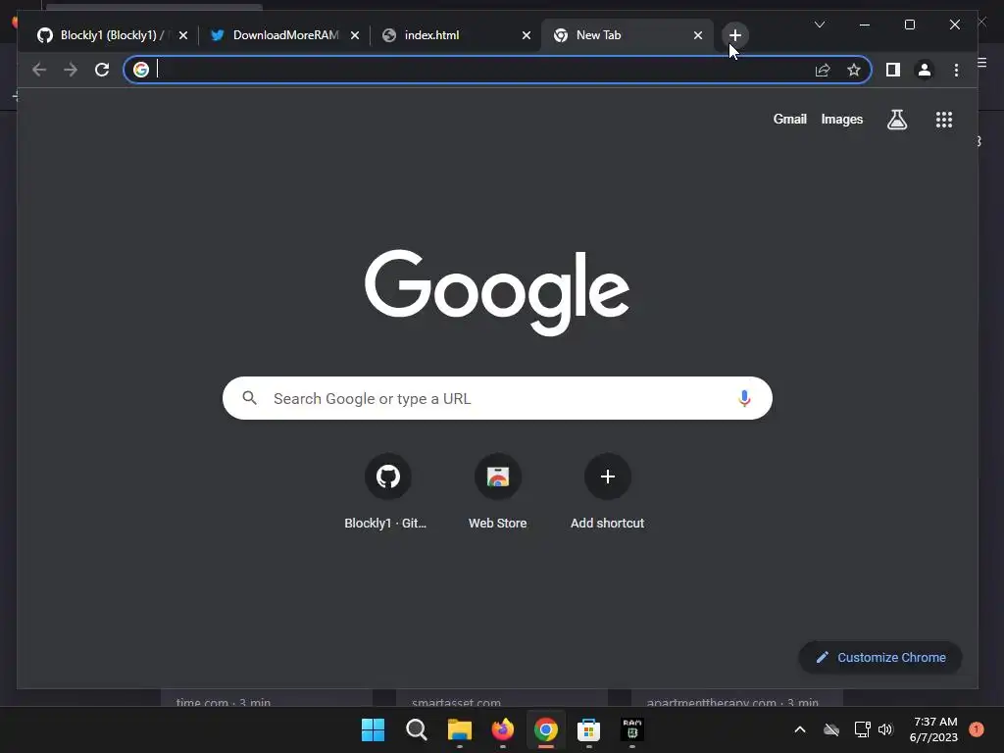Open clock showing 7:37 AM

(934, 729)
